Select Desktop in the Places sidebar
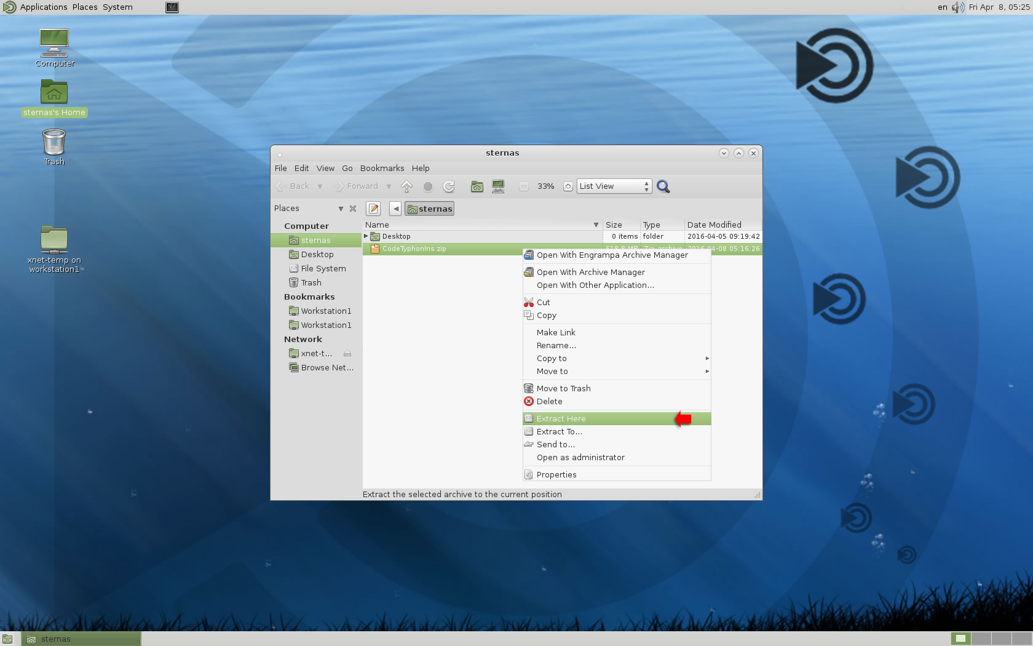Screen dimensions: 1033x646 click(316, 254)
